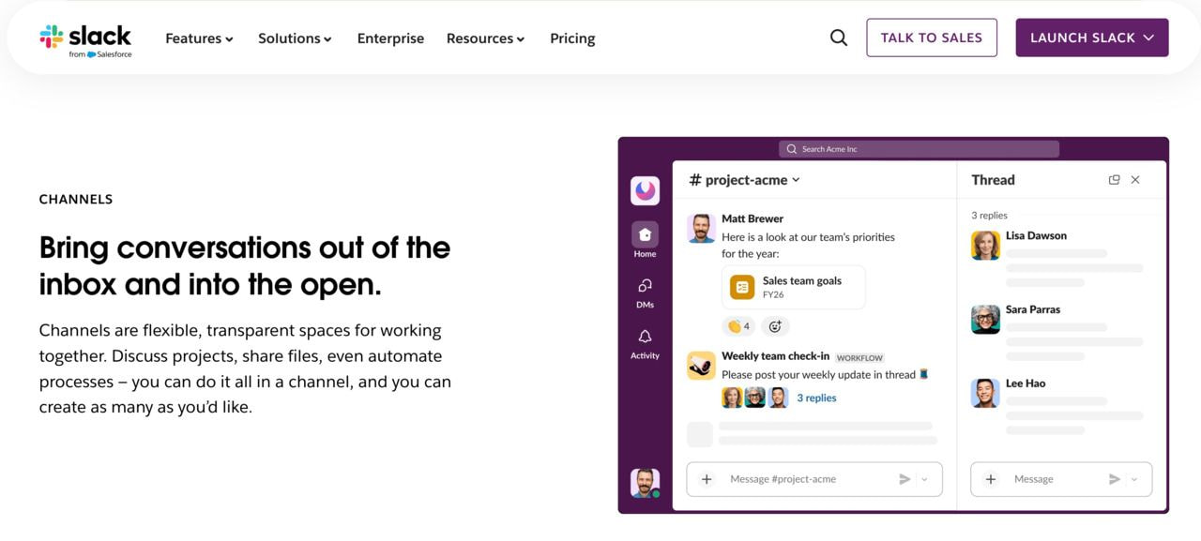
Task: Expand the Resources dropdown
Action: 485,38
